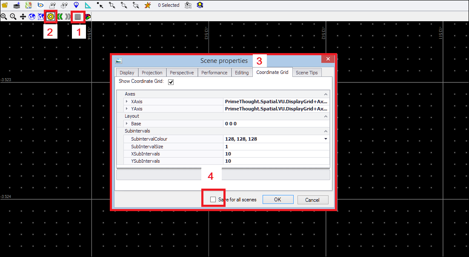
Task: Select the zoom in magnifier tool
Action: pyautogui.click(x=4, y=17)
